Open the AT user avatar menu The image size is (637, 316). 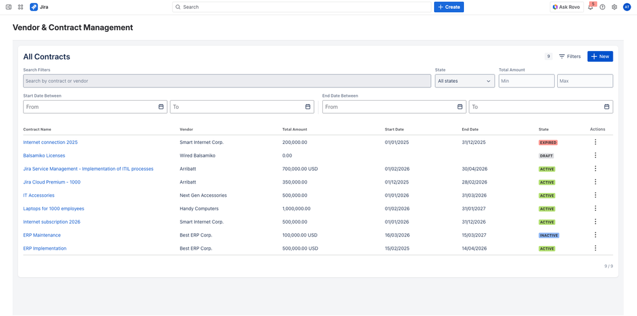[x=627, y=7]
